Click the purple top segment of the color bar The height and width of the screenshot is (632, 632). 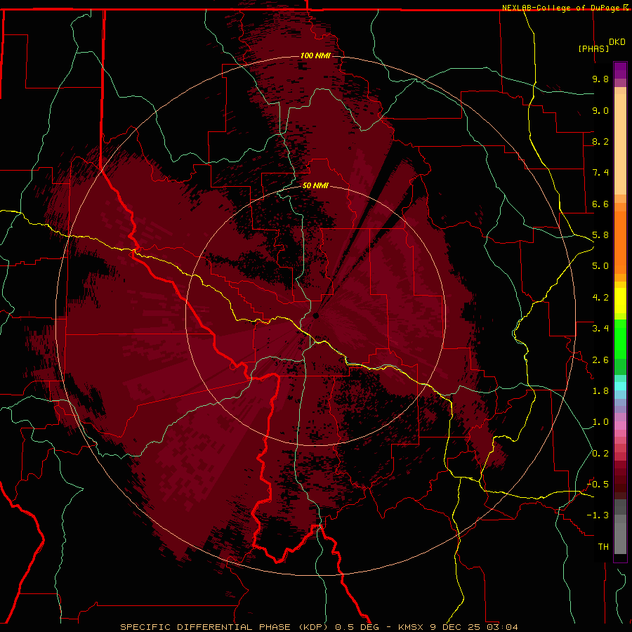[x=620, y=70]
